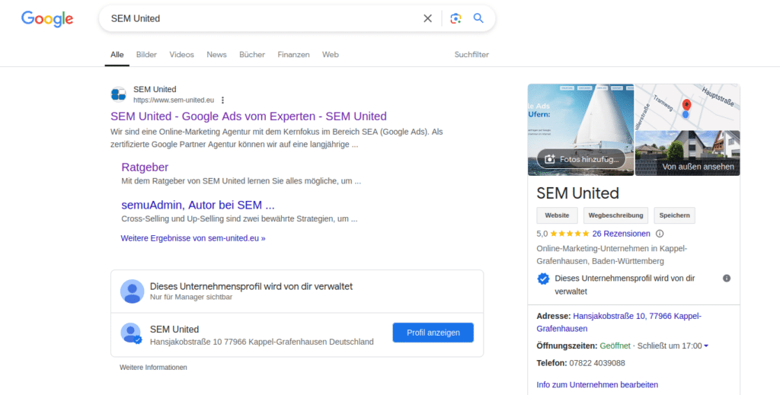Expand Weitere Ergebnisse von sem-united.eu
This screenshot has height=395, width=780.
click(193, 238)
